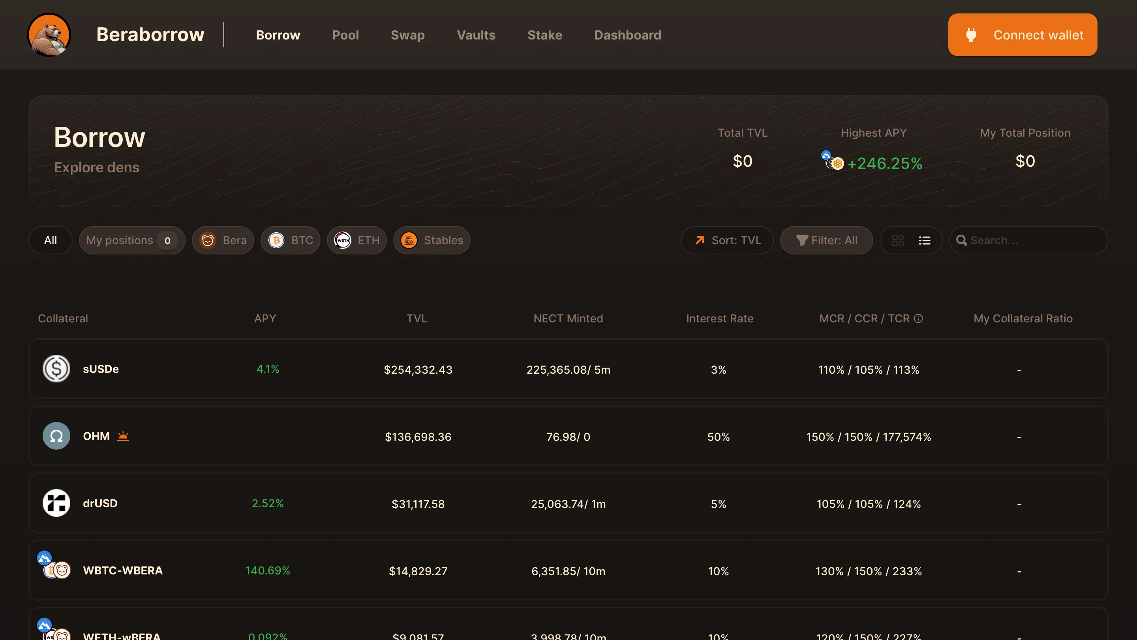Click the WBTC-WBERA token pair icon
The image size is (1137, 640).
[x=54, y=565]
